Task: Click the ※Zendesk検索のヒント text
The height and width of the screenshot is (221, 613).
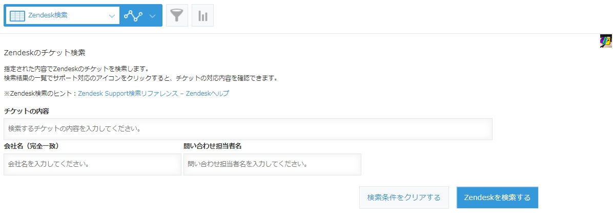Action: [x=41, y=94]
